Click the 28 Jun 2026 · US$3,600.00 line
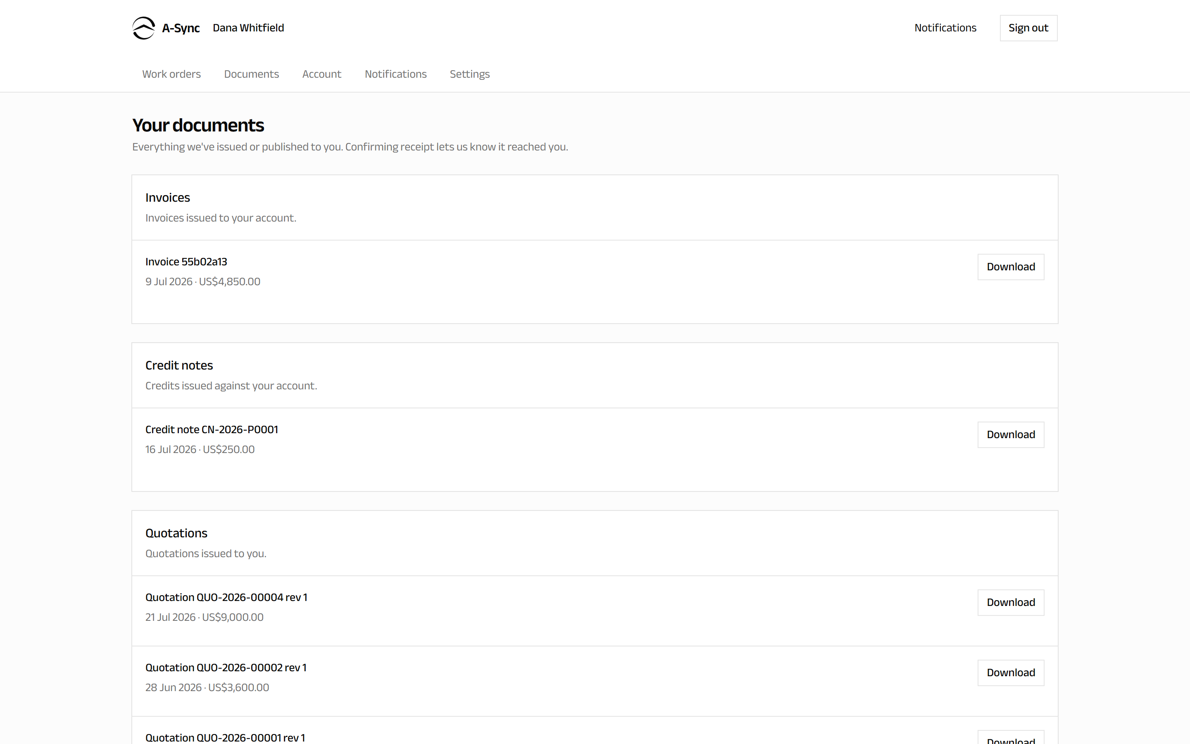The image size is (1190, 744). pos(207,687)
